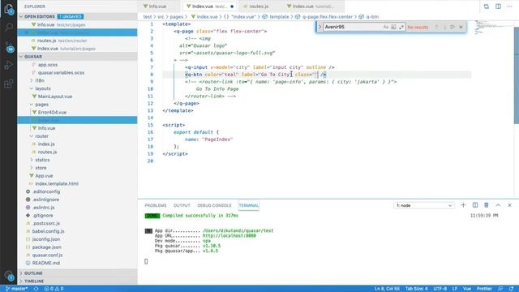Close the find widget
Viewport: 519px width, 292px height.
click(461, 27)
